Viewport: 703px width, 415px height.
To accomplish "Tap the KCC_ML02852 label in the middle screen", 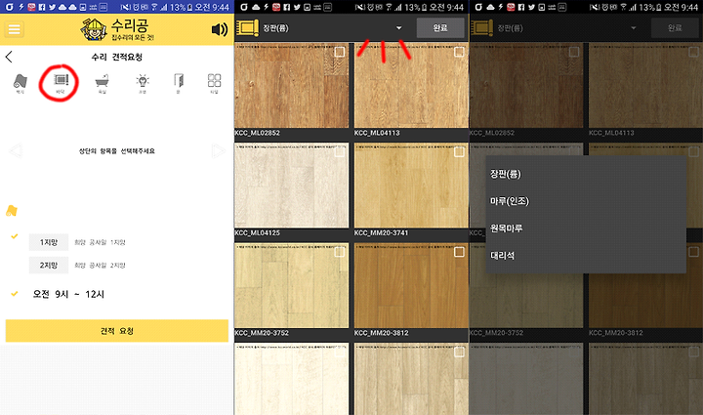I will (x=258, y=133).
